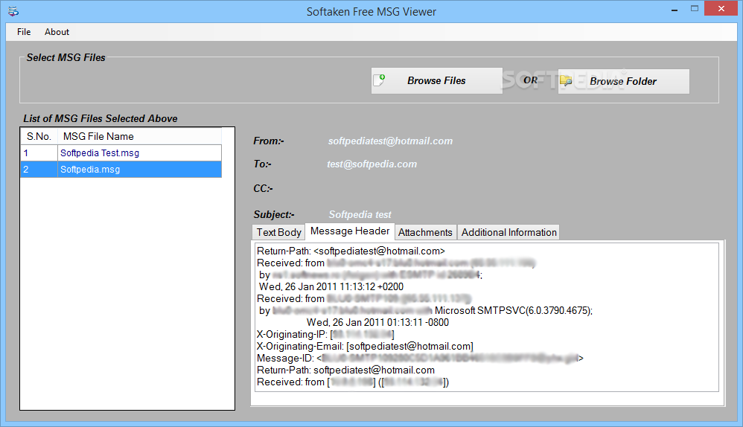The height and width of the screenshot is (427, 743).
Task: Click the first Return-Path header line
Action: click(x=351, y=251)
